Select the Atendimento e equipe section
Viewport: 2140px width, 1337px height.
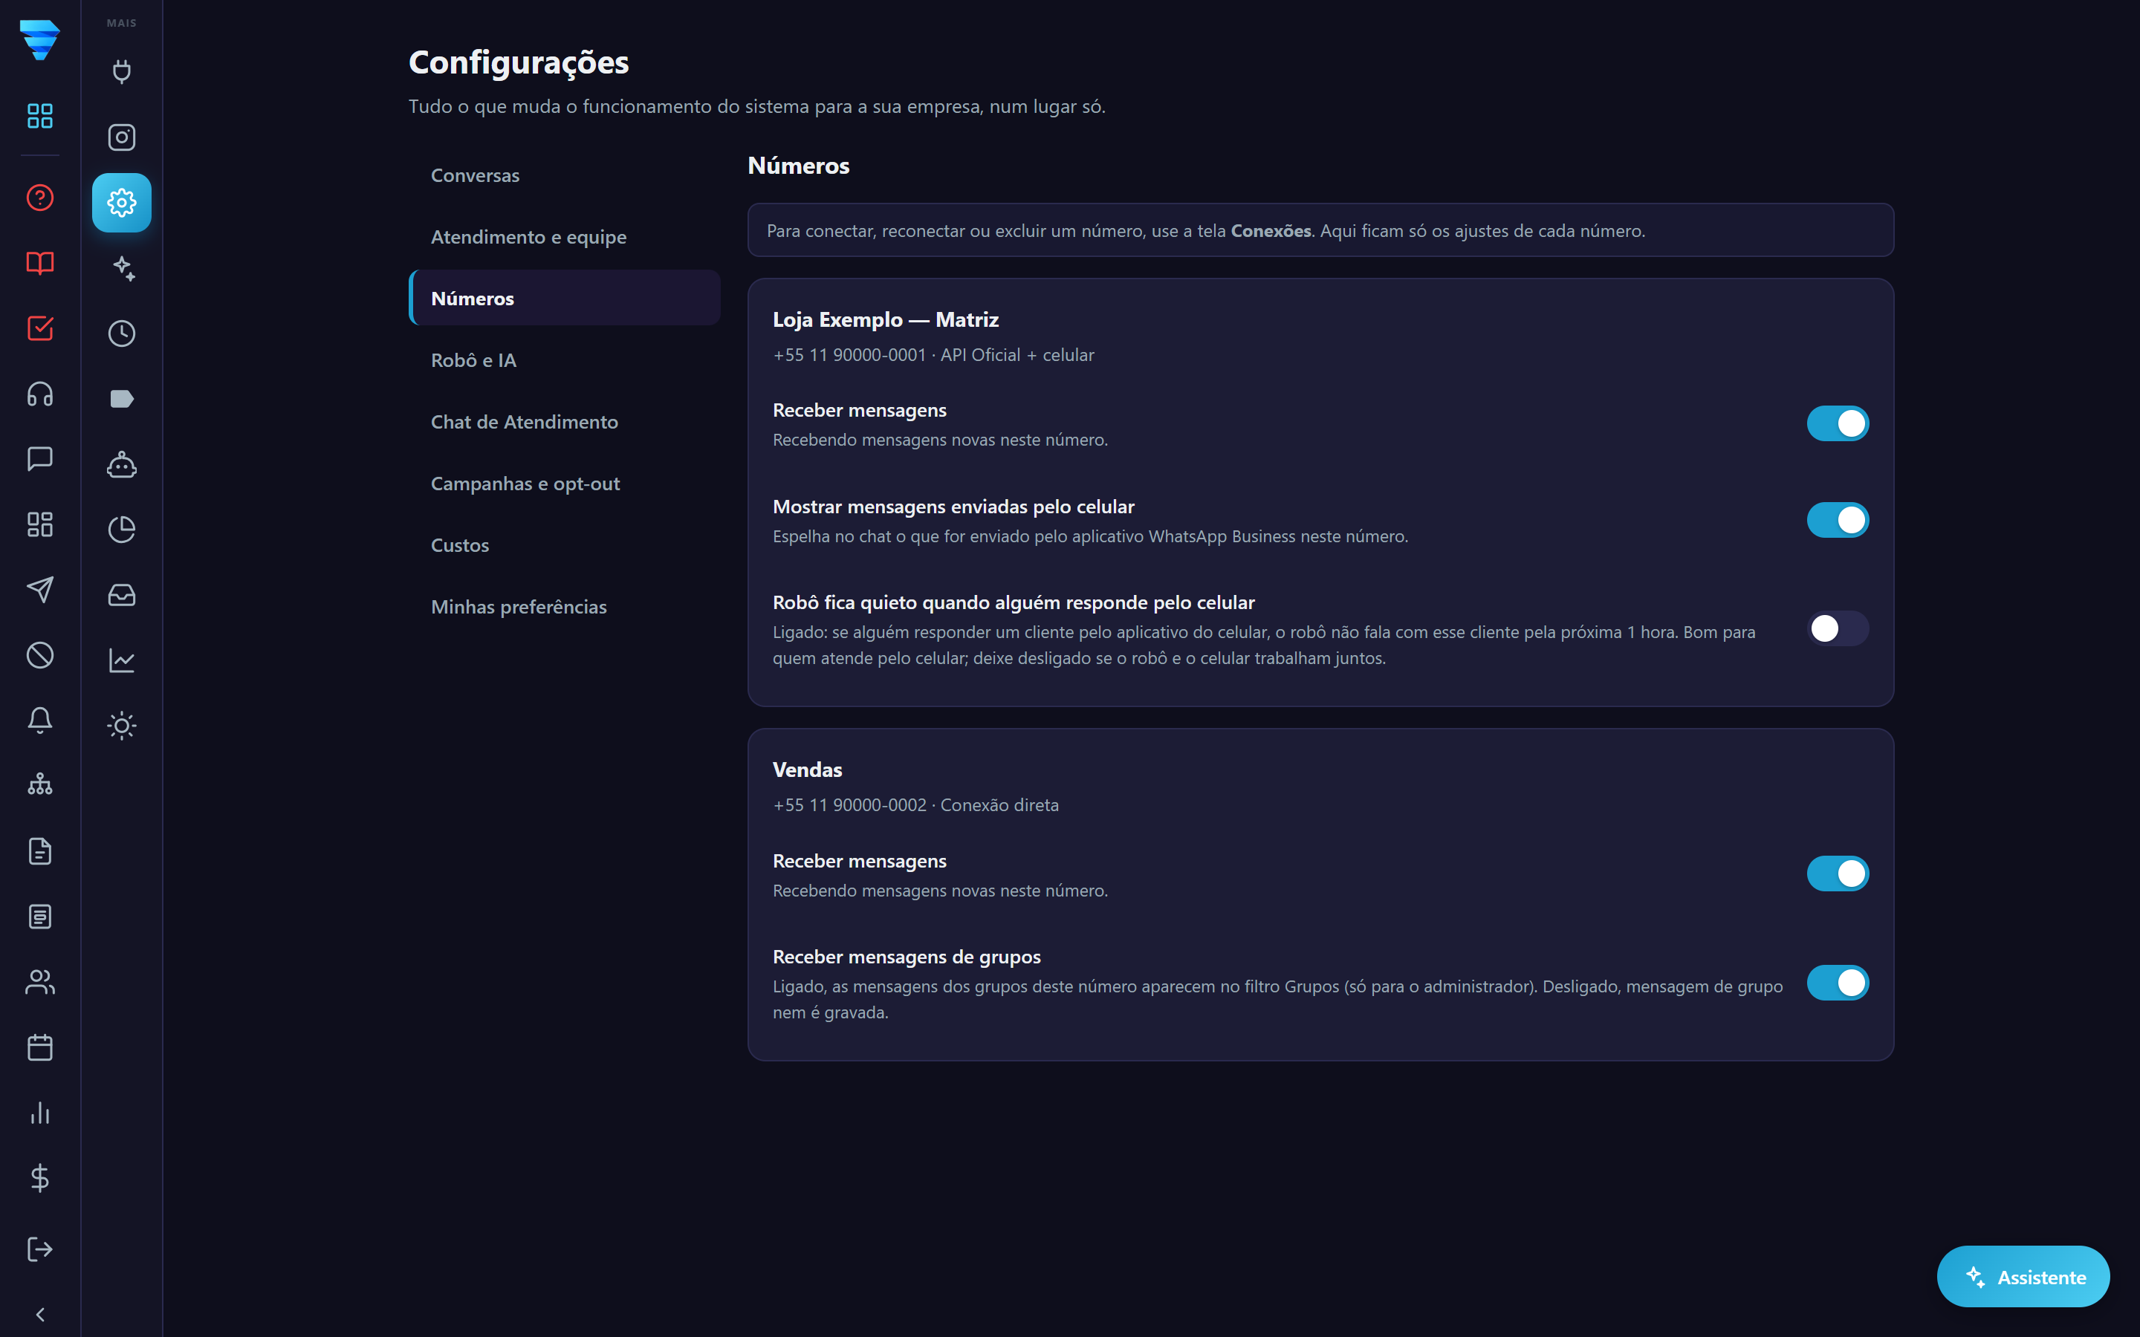(x=564, y=237)
